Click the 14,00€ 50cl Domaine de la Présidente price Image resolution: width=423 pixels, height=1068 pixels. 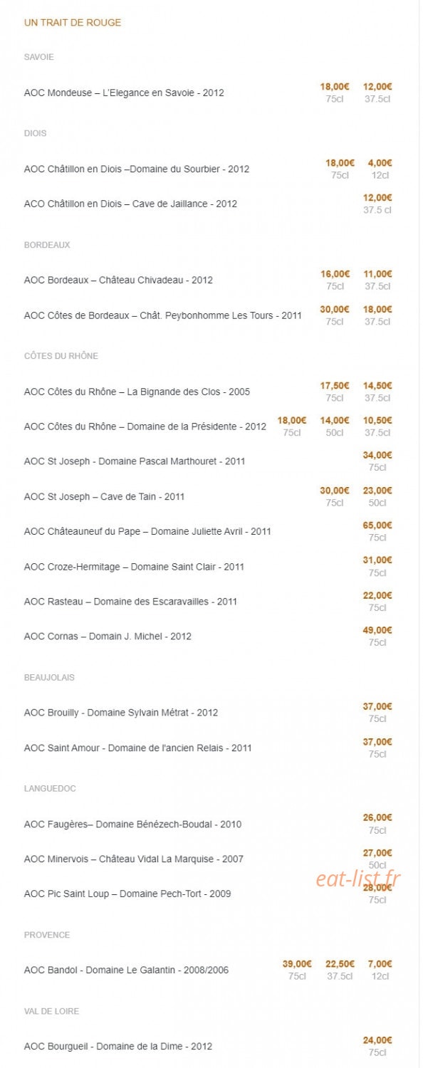(335, 421)
